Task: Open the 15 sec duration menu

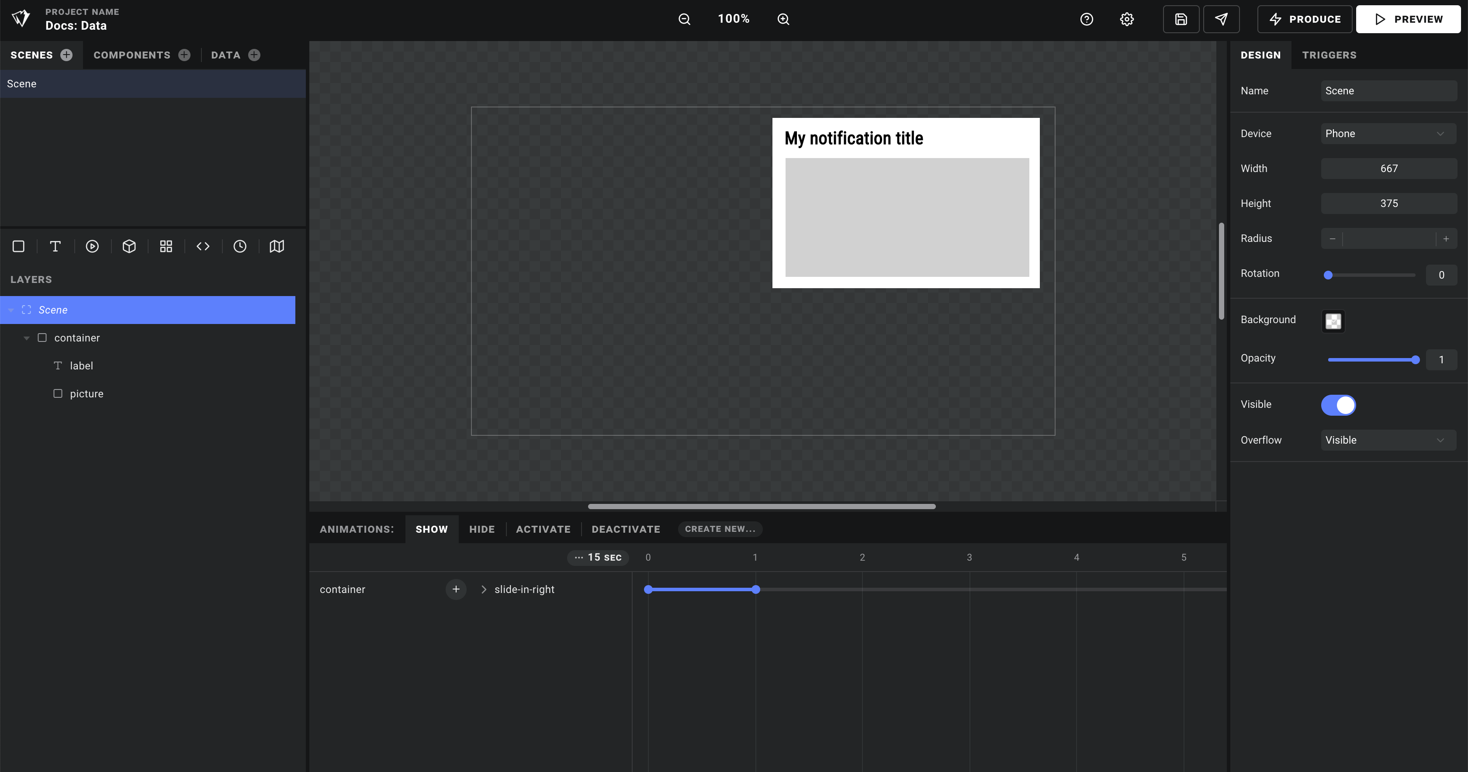Action: point(598,557)
